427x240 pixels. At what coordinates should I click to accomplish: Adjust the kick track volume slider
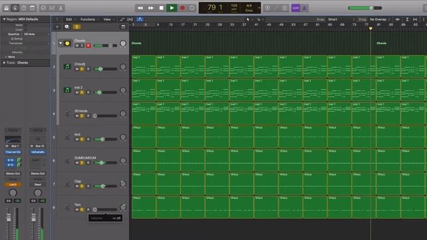click(105, 139)
